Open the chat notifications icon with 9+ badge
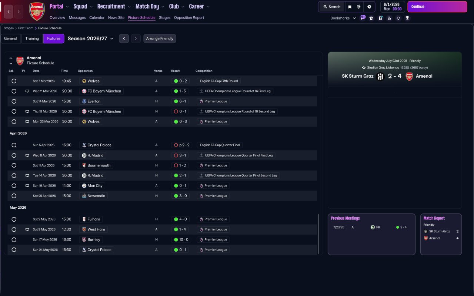474x296 pixels. [363, 17]
